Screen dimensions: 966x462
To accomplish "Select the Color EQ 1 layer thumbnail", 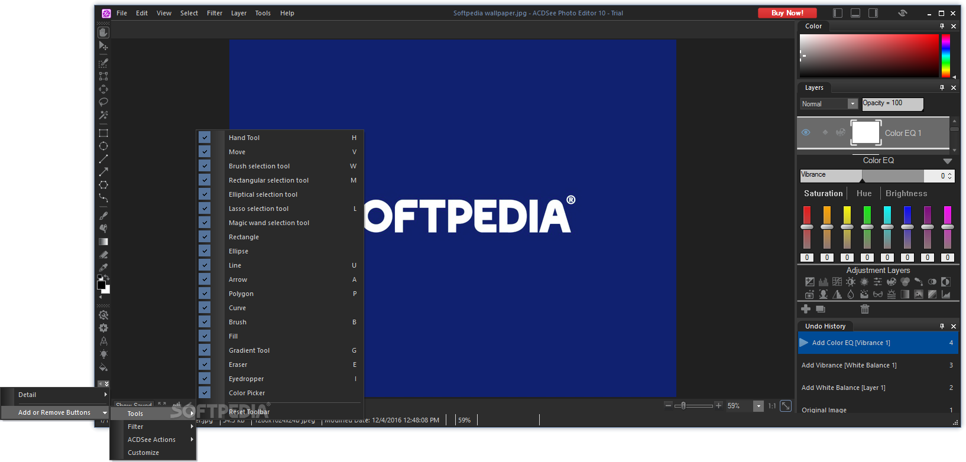I will click(865, 132).
